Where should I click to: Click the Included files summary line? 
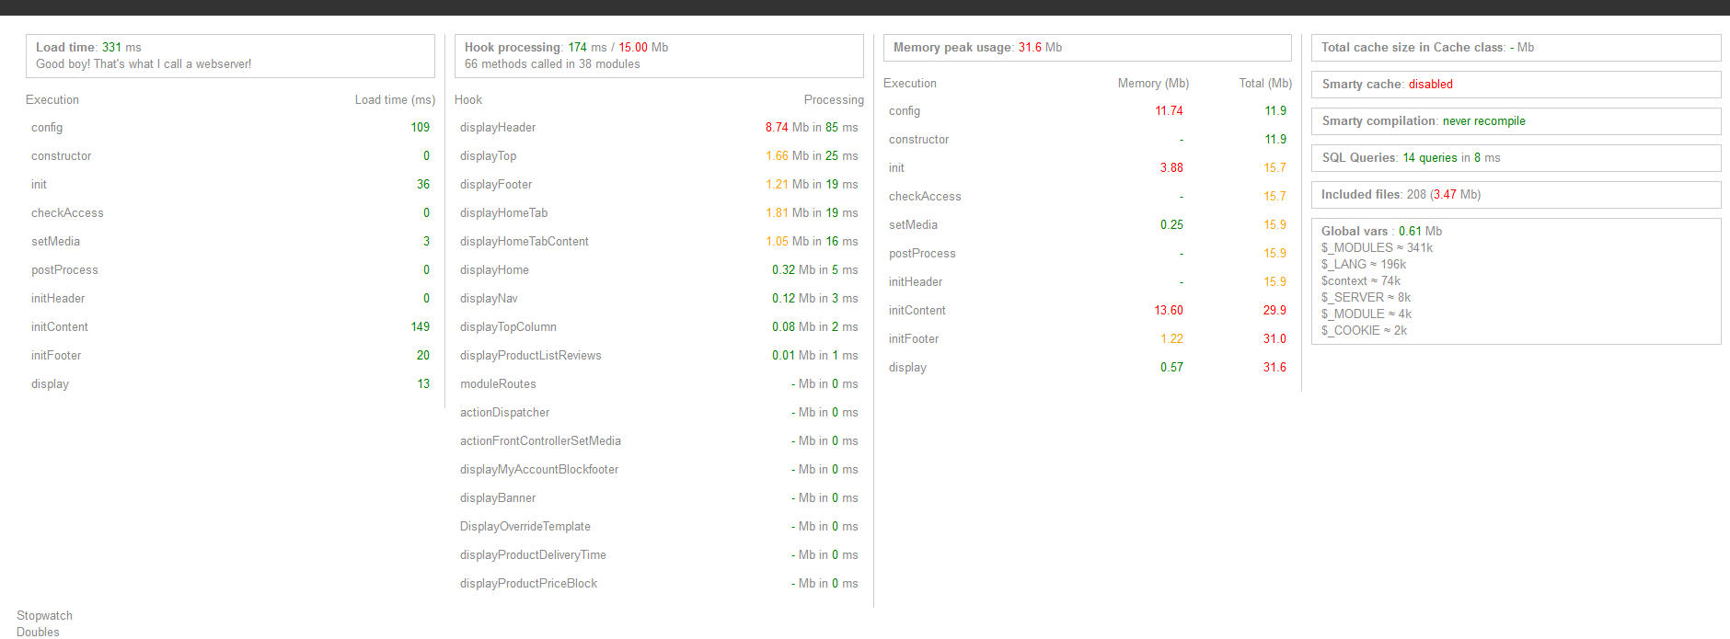click(1401, 195)
